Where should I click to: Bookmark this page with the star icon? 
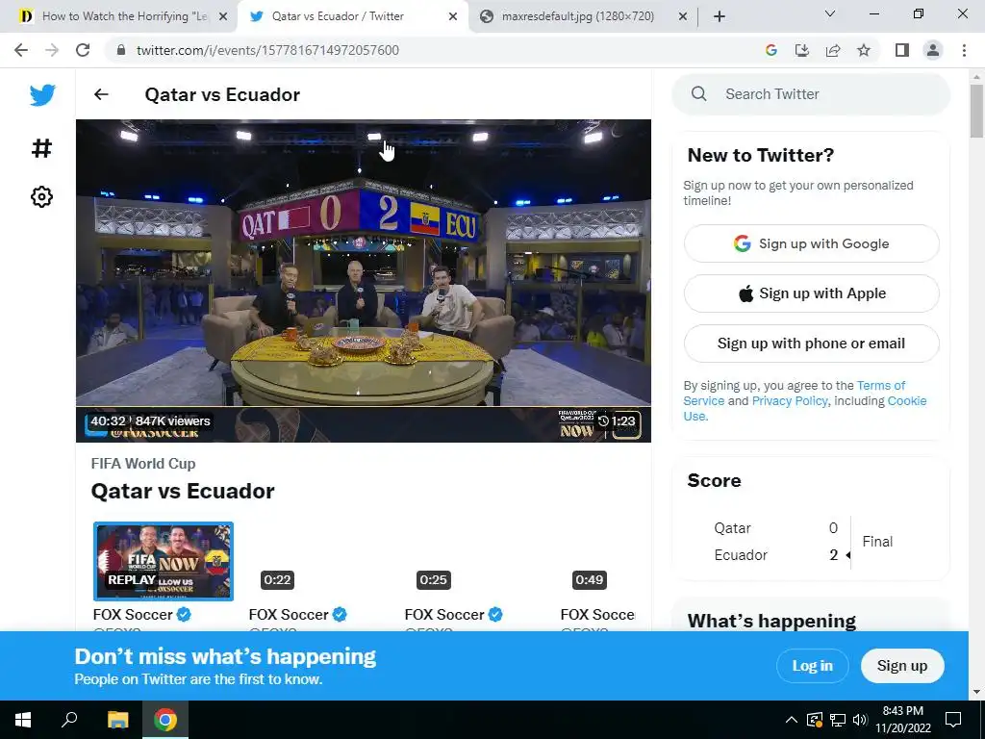coord(864,50)
